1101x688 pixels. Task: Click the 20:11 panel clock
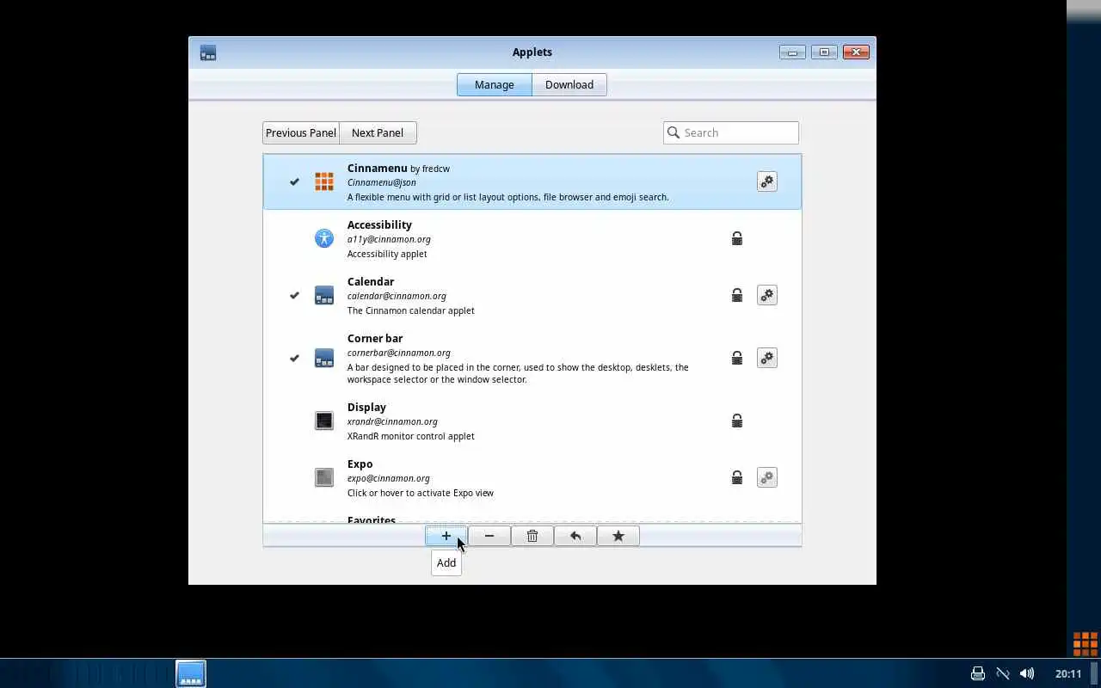pyautogui.click(x=1068, y=673)
